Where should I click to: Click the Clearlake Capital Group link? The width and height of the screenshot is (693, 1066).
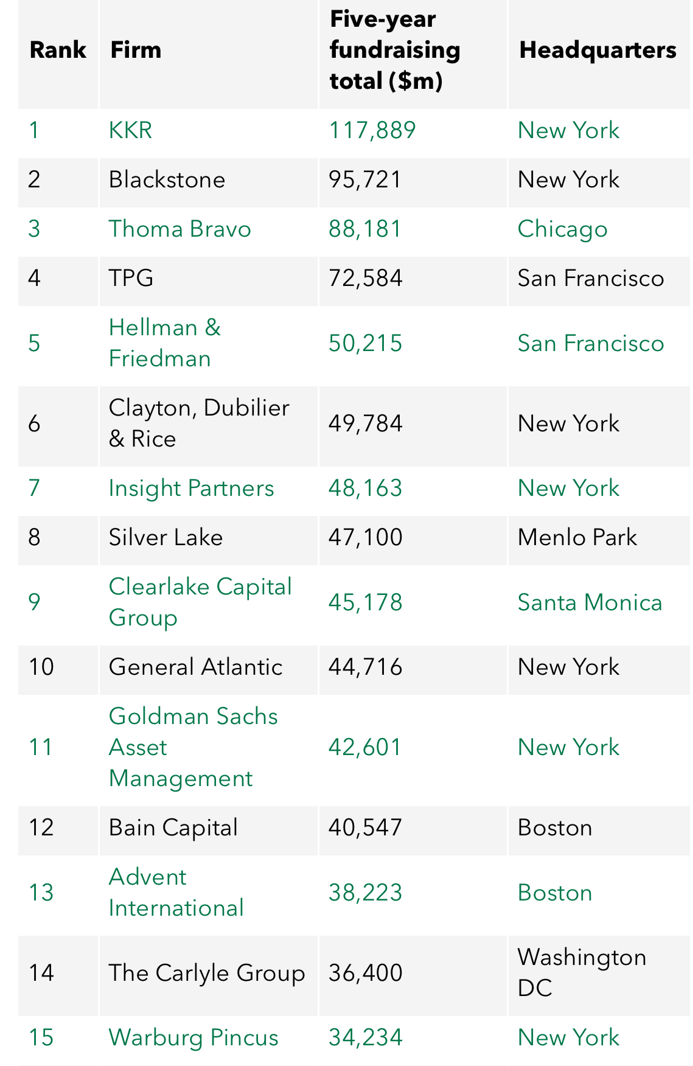200,602
